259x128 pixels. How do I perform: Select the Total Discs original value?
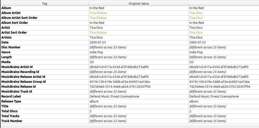tap(91, 111)
